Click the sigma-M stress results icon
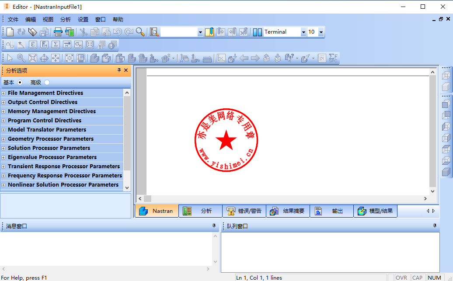The height and width of the screenshot is (281, 453). click(78, 45)
